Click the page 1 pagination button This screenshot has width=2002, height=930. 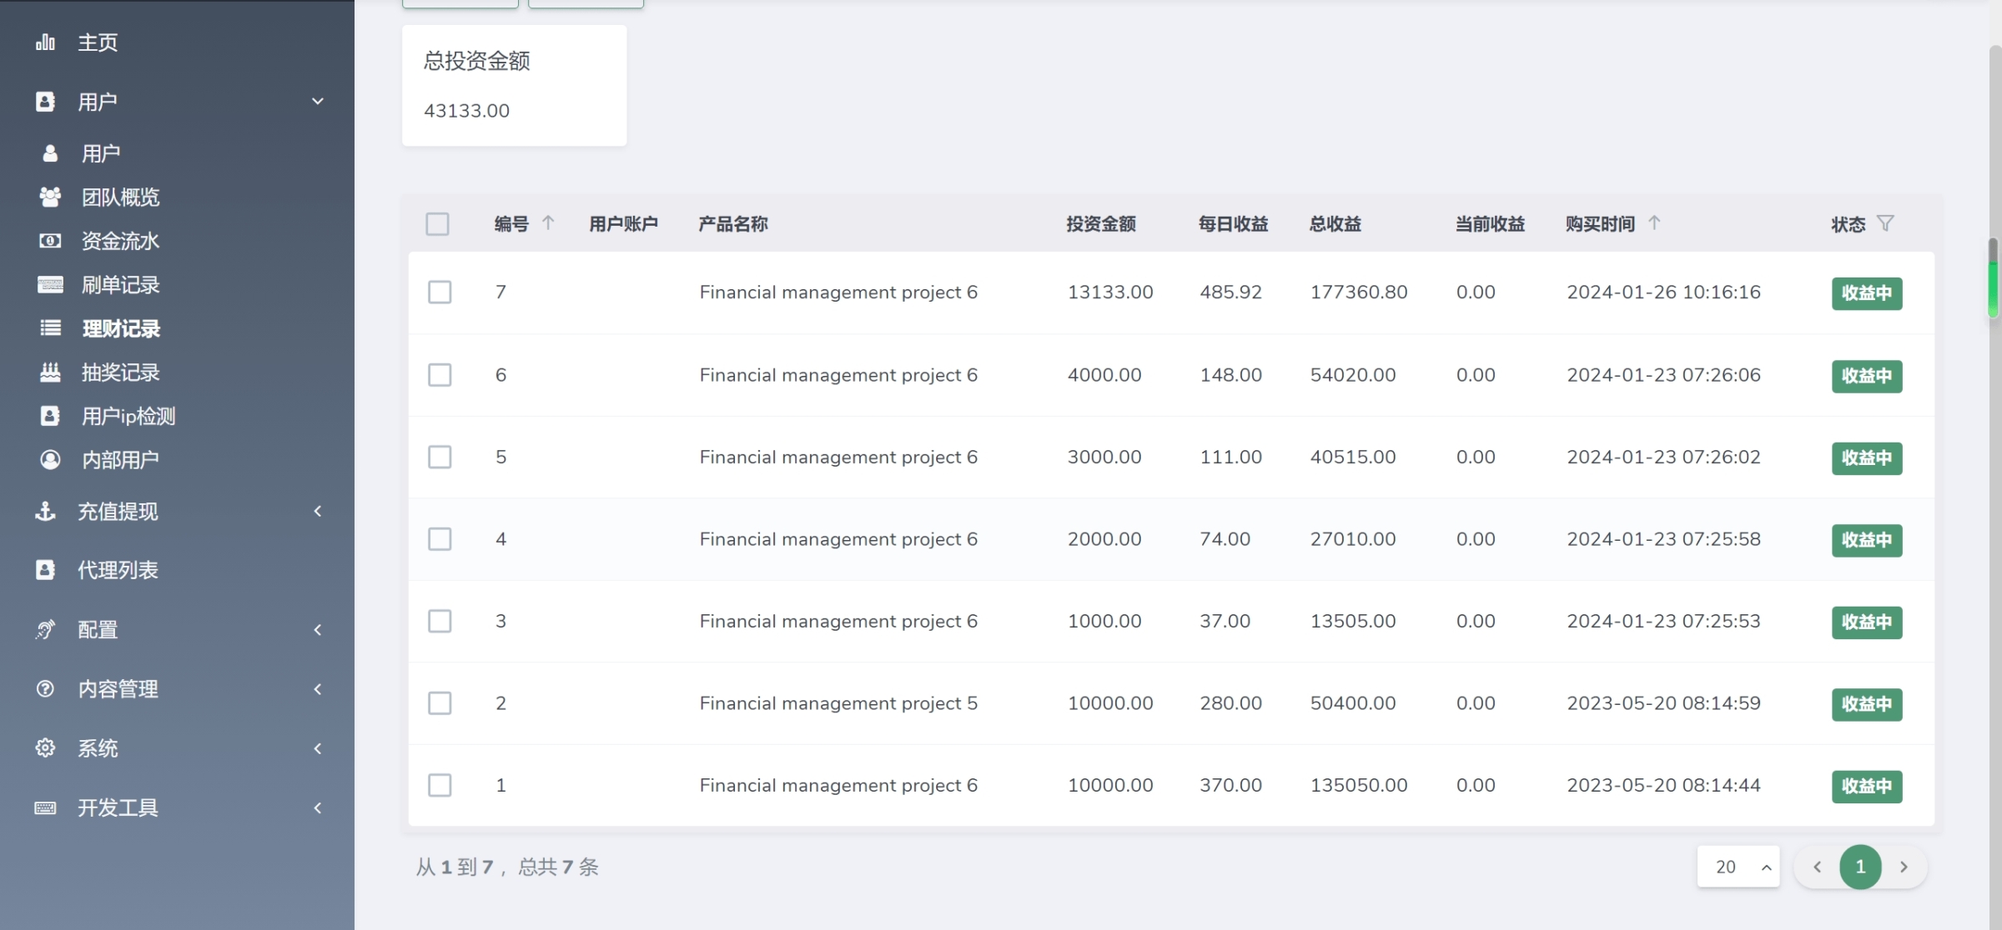pyautogui.click(x=1860, y=867)
